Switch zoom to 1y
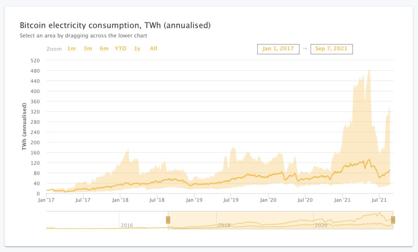418x252 pixels. click(137, 49)
